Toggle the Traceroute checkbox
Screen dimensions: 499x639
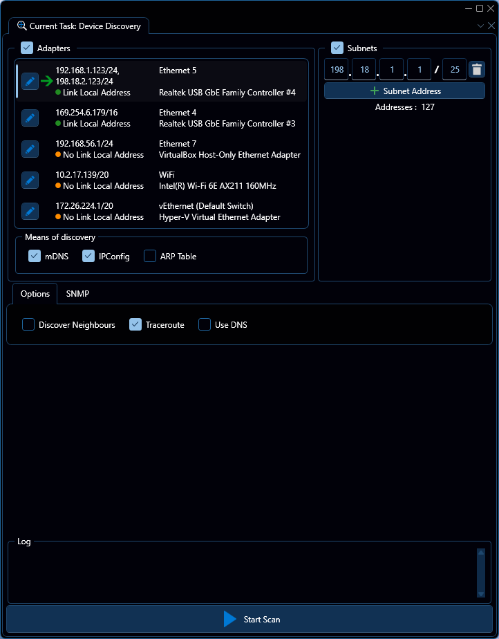pyautogui.click(x=135, y=324)
